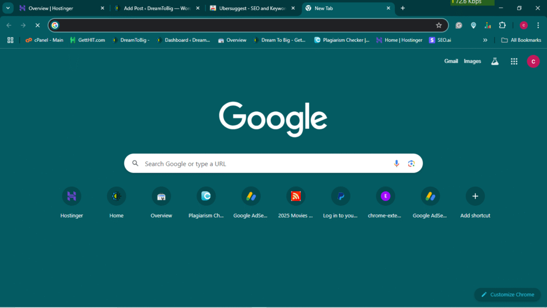Expand hidden bookmarks with the chevron
This screenshot has height=308, width=547.
pos(485,40)
